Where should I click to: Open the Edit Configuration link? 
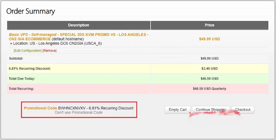(27, 51)
